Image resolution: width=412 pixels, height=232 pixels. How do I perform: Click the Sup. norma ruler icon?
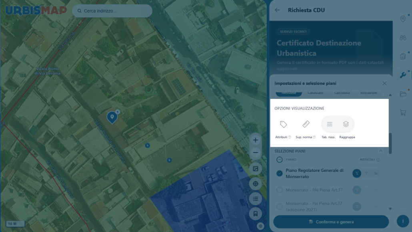306,124
